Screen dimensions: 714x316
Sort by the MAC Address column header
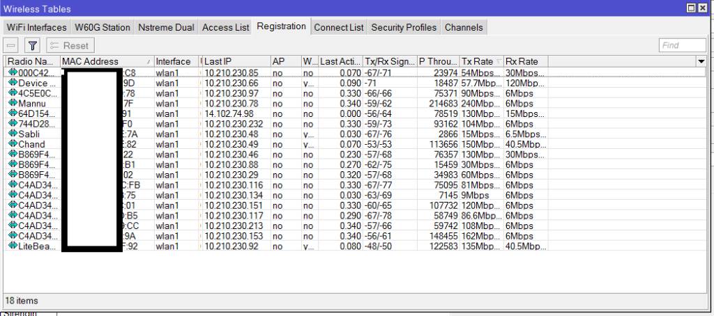[x=105, y=61]
